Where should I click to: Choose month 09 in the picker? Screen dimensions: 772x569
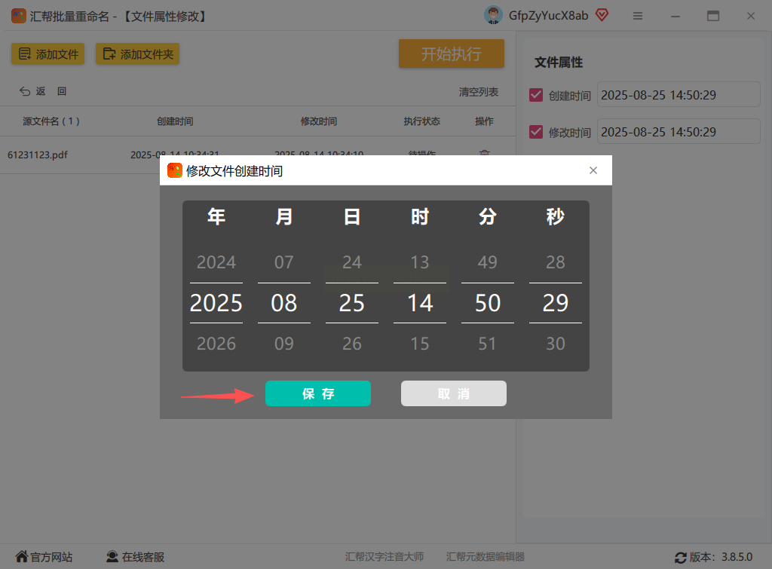click(x=284, y=343)
